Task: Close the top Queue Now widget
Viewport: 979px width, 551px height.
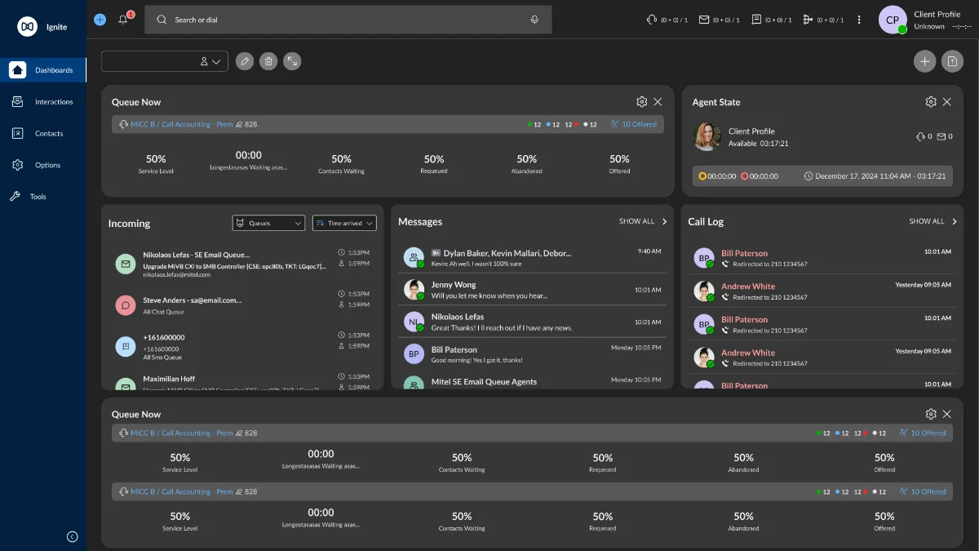Action: tap(658, 102)
